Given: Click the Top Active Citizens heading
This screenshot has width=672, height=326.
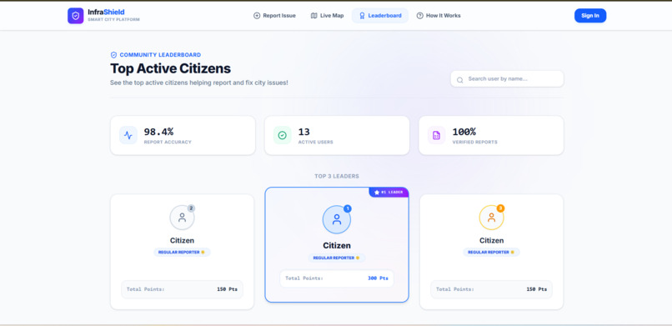Looking at the screenshot, I should click(x=171, y=68).
